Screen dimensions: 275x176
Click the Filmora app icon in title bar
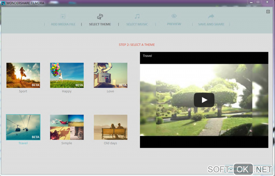pyautogui.click(x=3, y=3)
